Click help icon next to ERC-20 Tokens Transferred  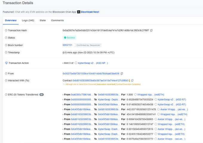click(6, 94)
